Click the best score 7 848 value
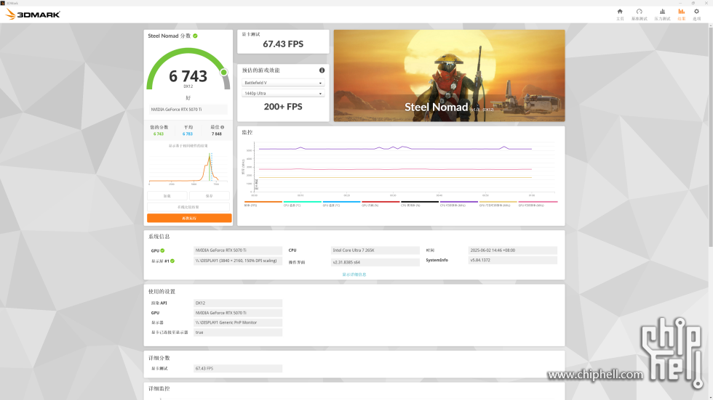 pos(217,134)
